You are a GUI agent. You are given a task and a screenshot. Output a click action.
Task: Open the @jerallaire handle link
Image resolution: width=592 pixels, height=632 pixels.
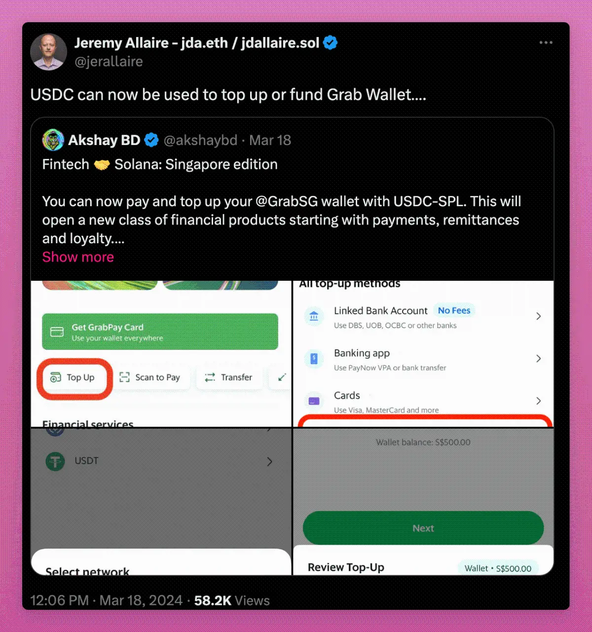coord(109,62)
